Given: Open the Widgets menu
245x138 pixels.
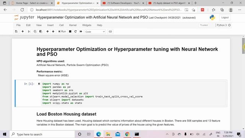Looking at the screenshot, I should click(87, 25).
